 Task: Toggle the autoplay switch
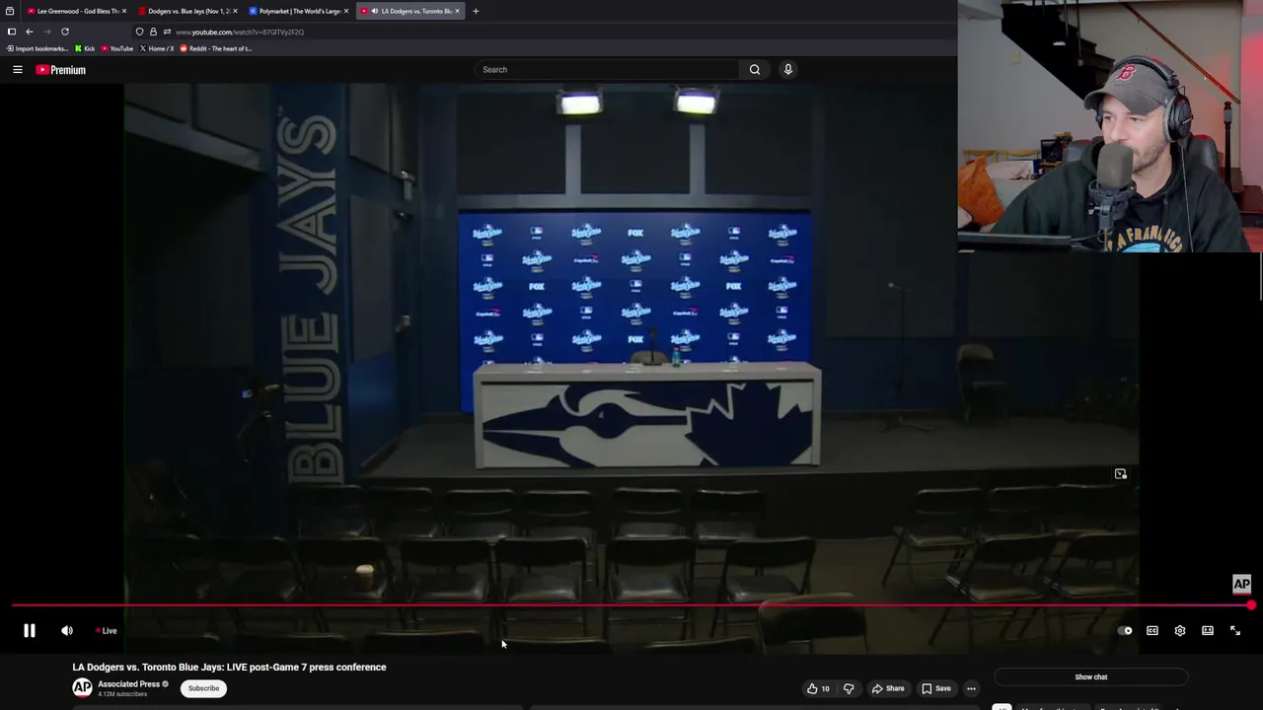1125,631
